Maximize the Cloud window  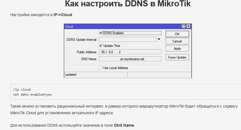pos(184,26)
